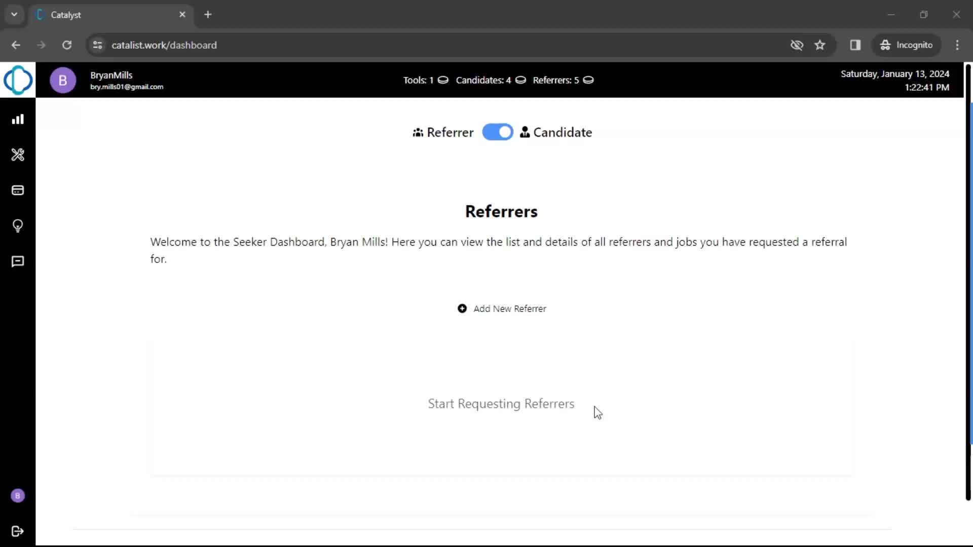Open the wallet or billing icon
973x547 pixels.
click(18, 190)
